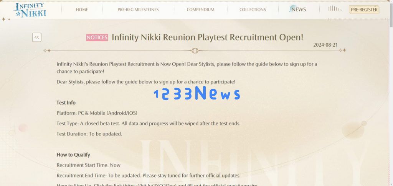393x186 pixels.
Task: Go to the COMPENDIUM section
Action: [x=200, y=10]
